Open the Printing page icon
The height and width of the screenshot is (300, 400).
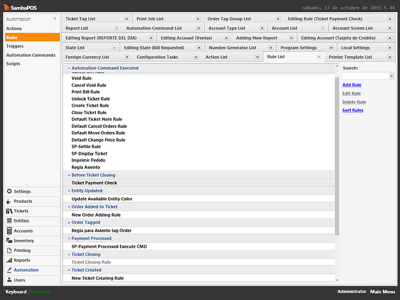click(x=9, y=250)
